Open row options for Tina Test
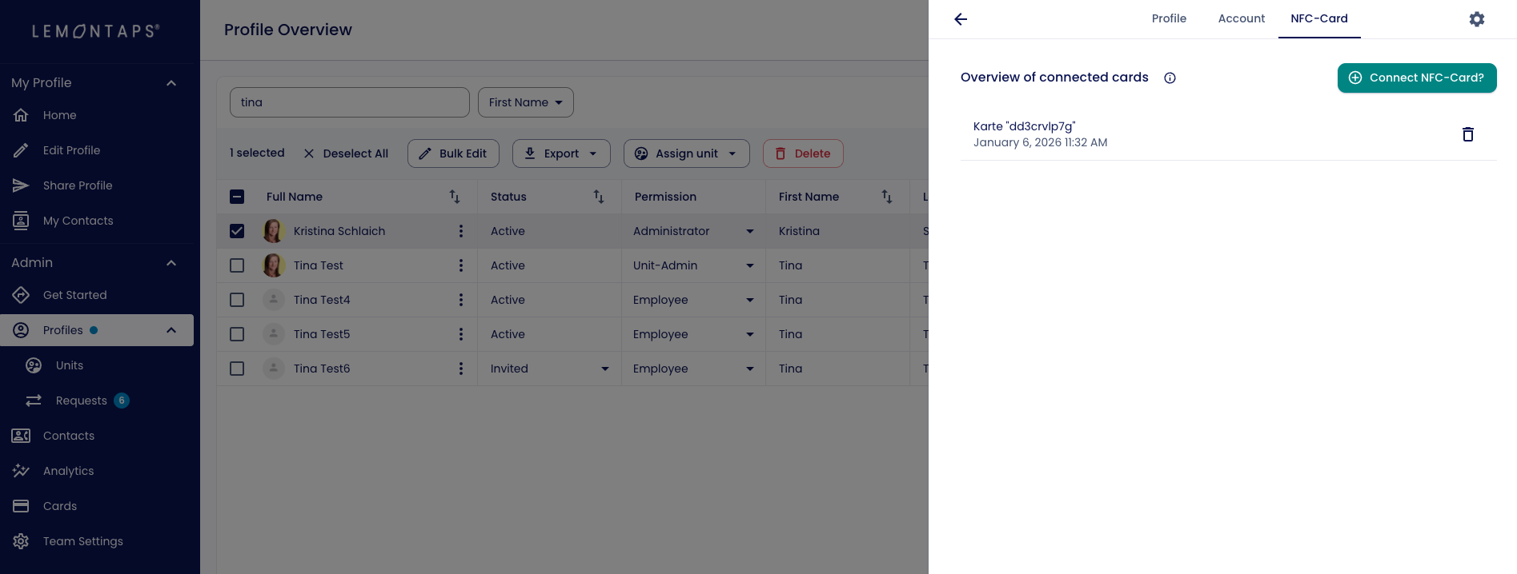The height and width of the screenshot is (574, 1517). click(x=460, y=265)
